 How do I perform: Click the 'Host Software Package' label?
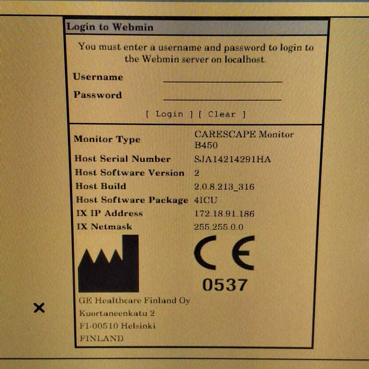tap(132, 200)
